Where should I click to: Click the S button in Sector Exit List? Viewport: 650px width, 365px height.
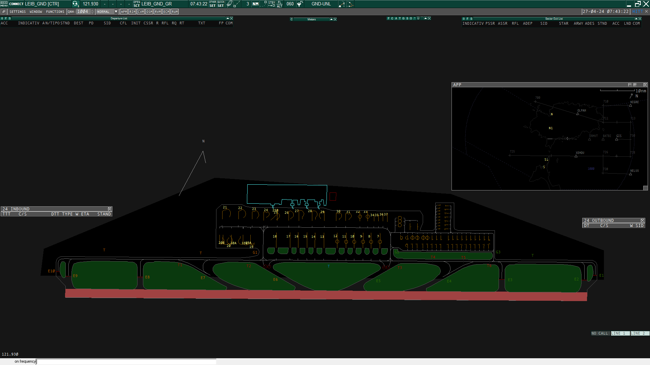(x=471, y=19)
